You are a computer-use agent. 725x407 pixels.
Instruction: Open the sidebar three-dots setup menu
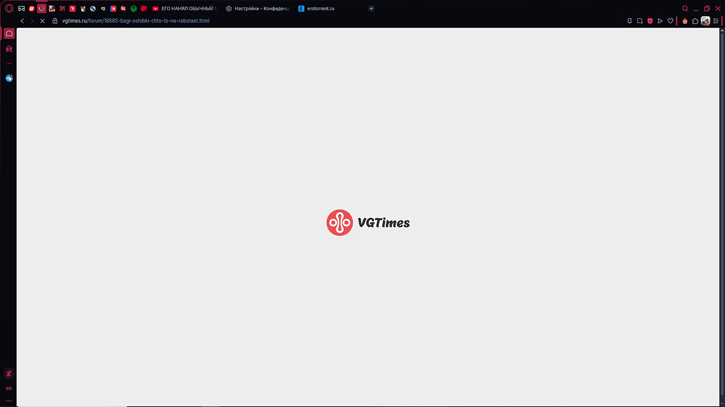pos(9,400)
